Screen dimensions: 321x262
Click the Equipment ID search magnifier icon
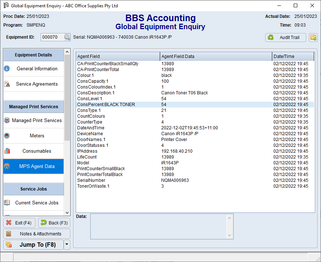[67, 37]
